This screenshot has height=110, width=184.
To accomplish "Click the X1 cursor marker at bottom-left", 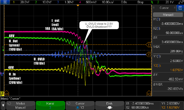I will click(x=6, y=93).
